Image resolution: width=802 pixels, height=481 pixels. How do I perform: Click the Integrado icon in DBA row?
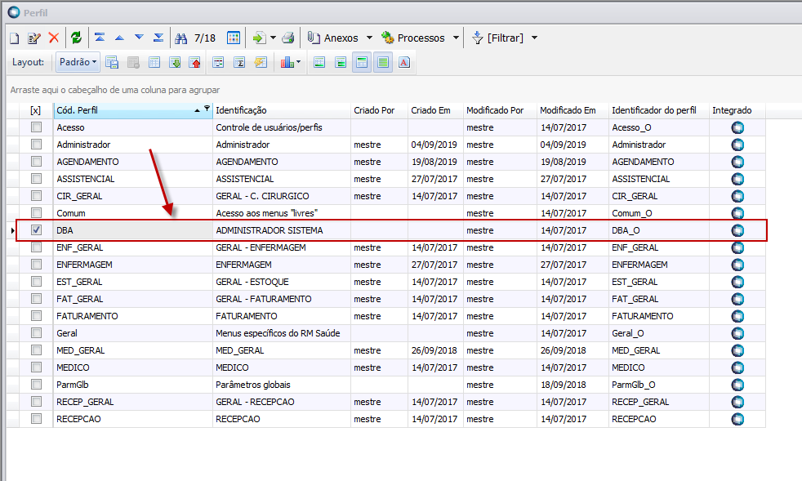pos(737,230)
